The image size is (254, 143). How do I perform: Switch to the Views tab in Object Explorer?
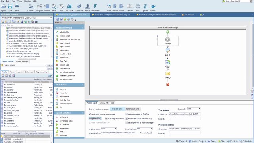[x=12, y=72]
